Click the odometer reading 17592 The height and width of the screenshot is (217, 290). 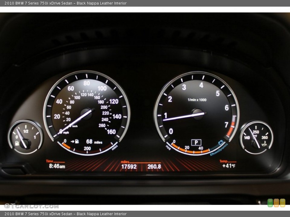129,167
